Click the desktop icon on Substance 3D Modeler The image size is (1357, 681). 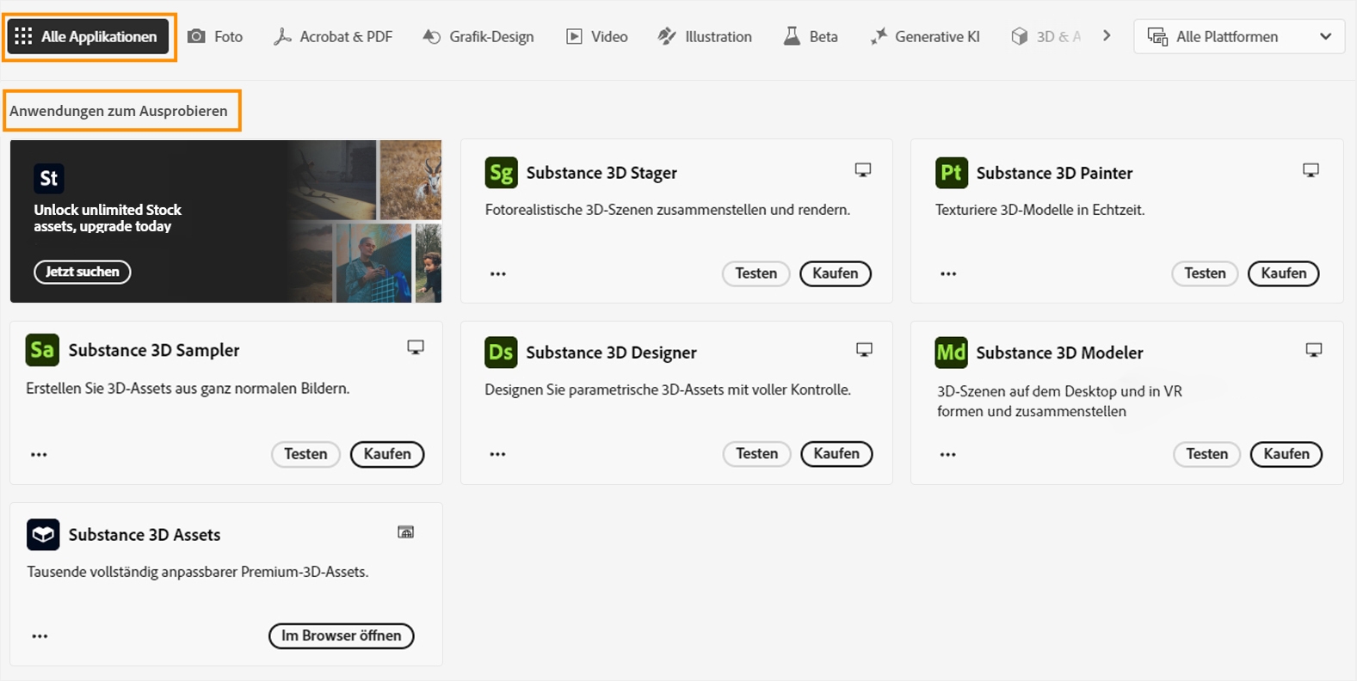(1314, 349)
